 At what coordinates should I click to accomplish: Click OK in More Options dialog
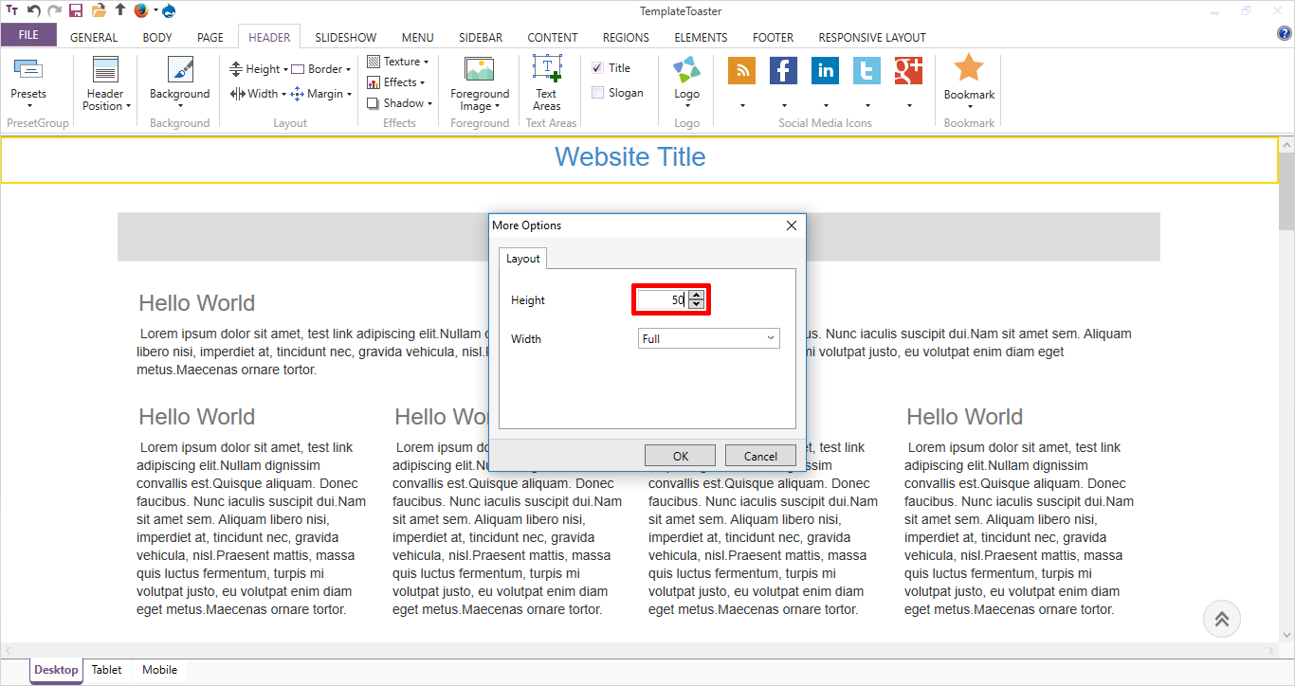coord(680,456)
